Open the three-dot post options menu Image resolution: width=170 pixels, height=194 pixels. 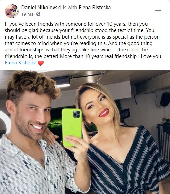[158, 11]
